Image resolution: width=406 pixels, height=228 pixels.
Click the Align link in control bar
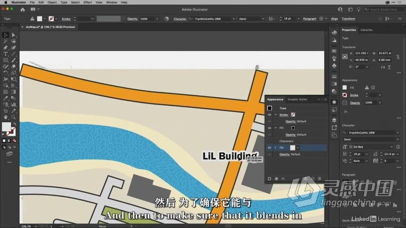[334, 19]
